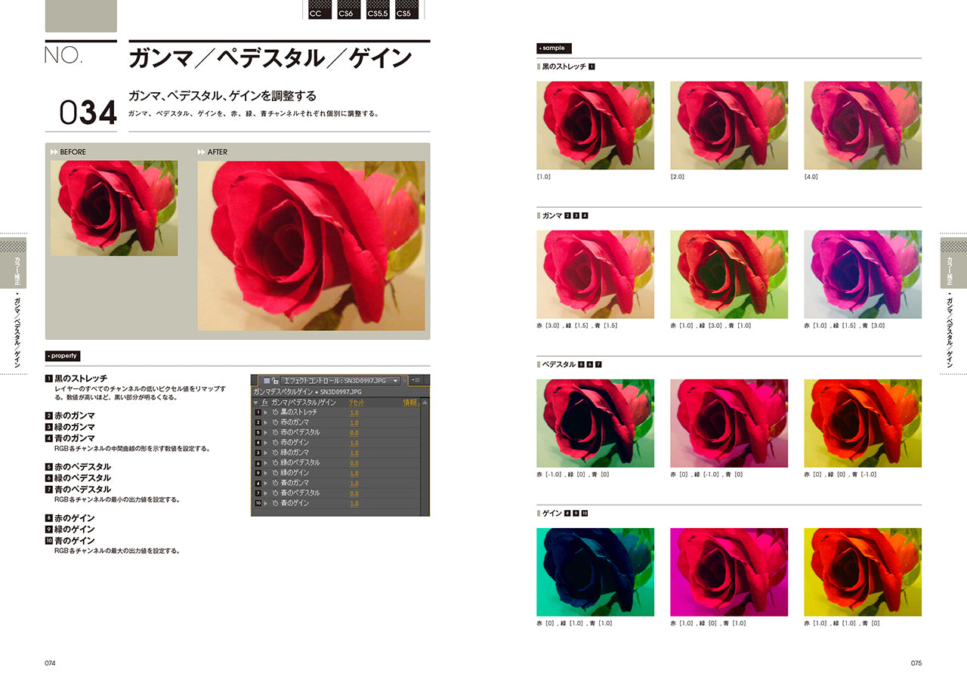Expand the 青のゲイン property
This screenshot has height=683, width=967.
click(x=265, y=503)
